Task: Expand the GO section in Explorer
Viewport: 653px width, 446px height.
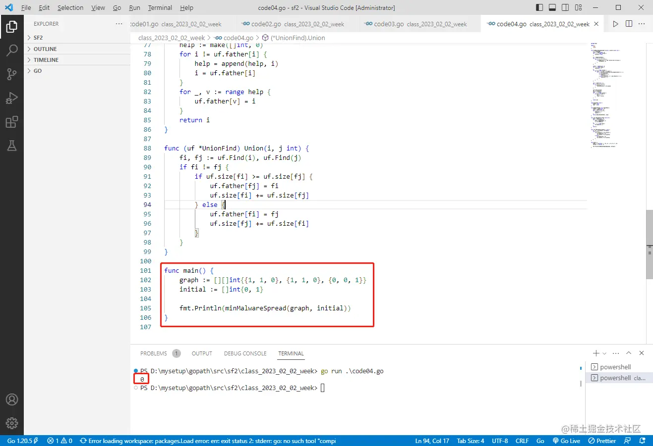Action: click(x=77, y=71)
